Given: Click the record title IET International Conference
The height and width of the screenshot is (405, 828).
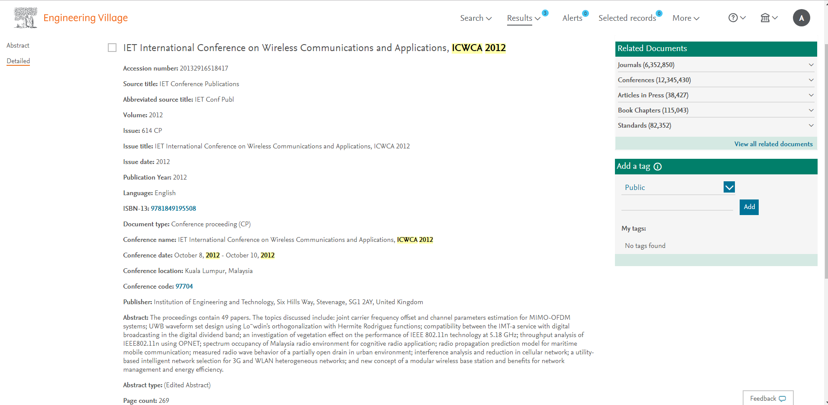Looking at the screenshot, I should click(314, 48).
